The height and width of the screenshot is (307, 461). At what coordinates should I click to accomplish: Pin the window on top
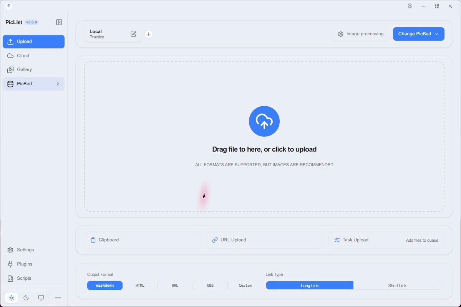point(410,6)
